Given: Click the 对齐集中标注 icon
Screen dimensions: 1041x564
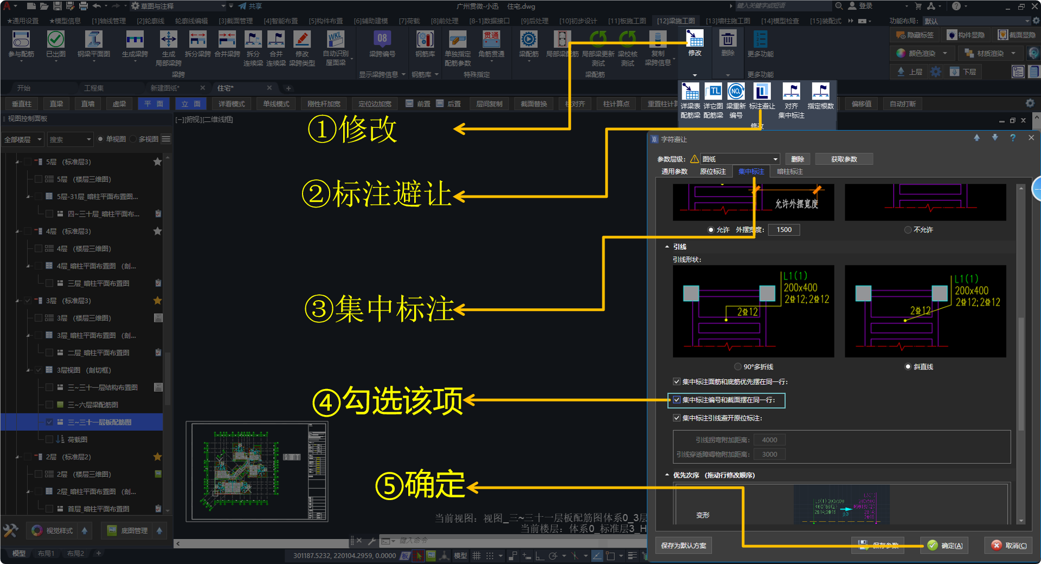Looking at the screenshot, I should pyautogui.click(x=791, y=93).
